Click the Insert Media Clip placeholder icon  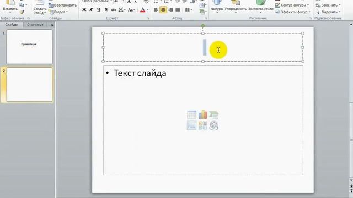click(213, 125)
